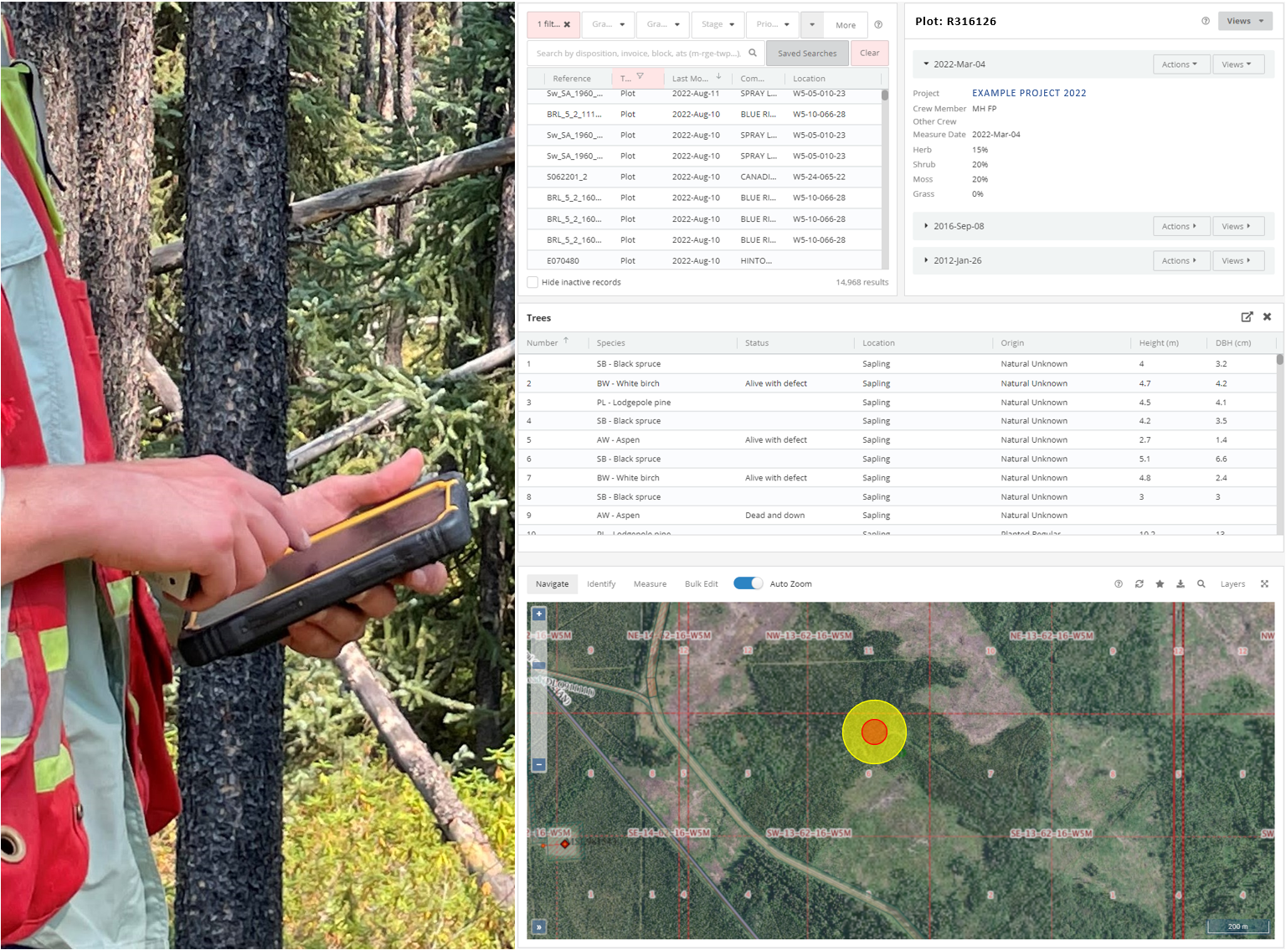Image resolution: width=1286 pixels, height=950 pixels.
Task: Zoom out on the map with minus button
Action: click(539, 764)
